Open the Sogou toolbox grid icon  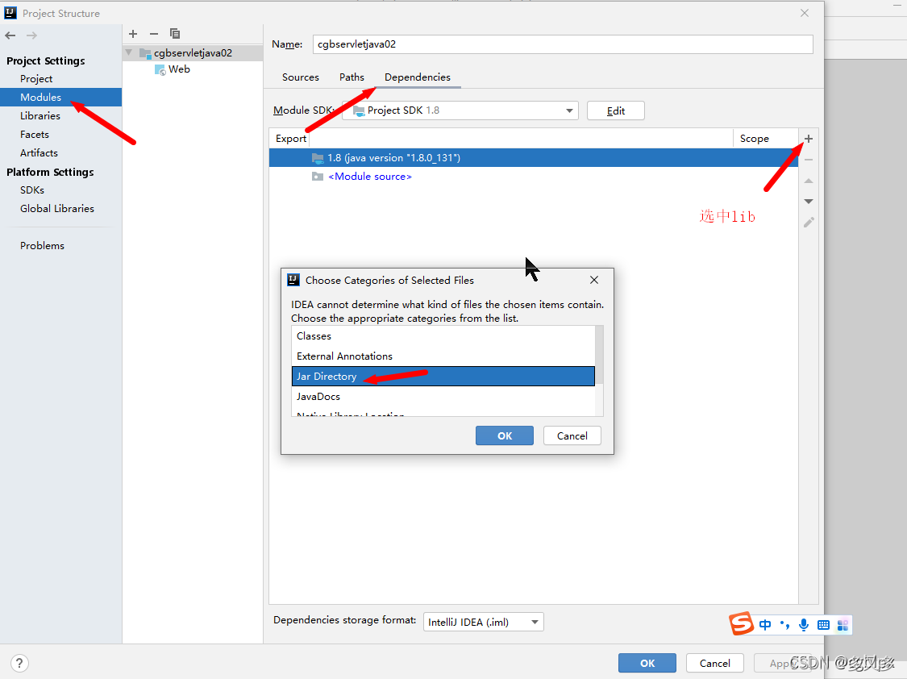pos(843,625)
